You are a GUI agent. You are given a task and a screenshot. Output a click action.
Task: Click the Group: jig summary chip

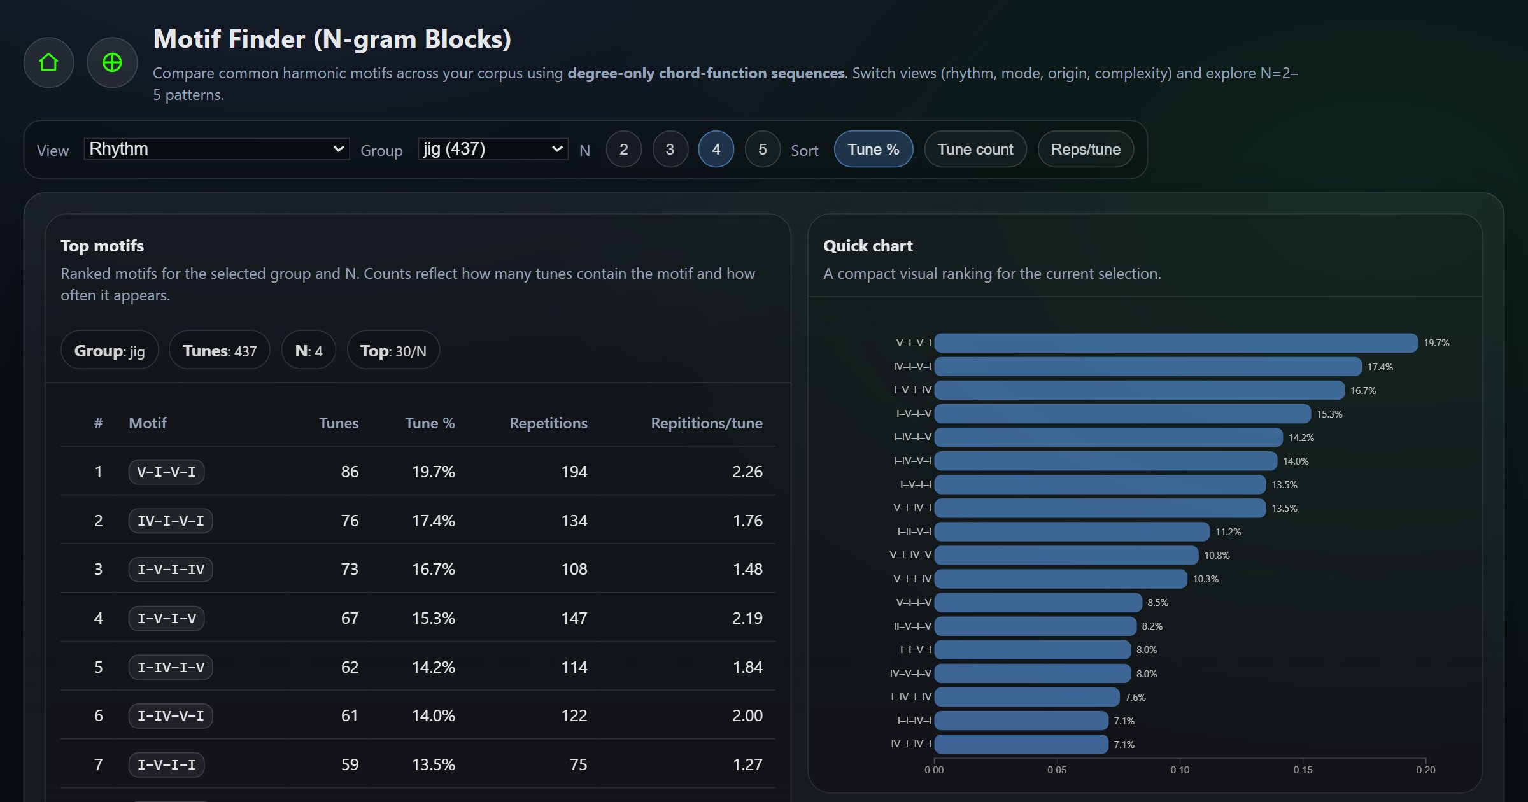[x=109, y=349]
